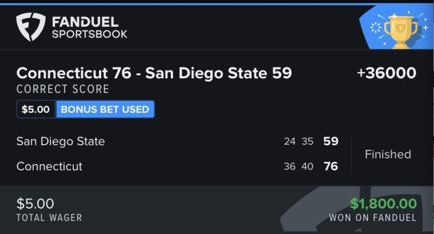Image resolution: width=434 pixels, height=234 pixels.
Task: Click the BONUS BET USED badge
Action: point(105,109)
